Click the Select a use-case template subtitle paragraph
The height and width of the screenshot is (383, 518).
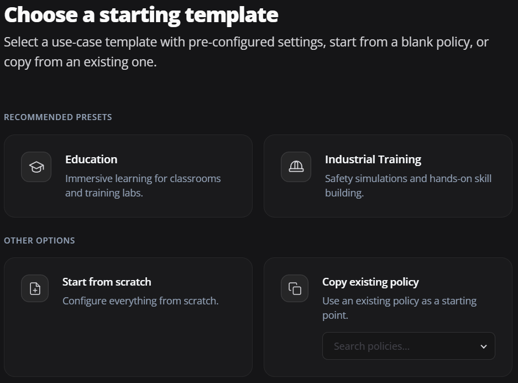(x=246, y=52)
